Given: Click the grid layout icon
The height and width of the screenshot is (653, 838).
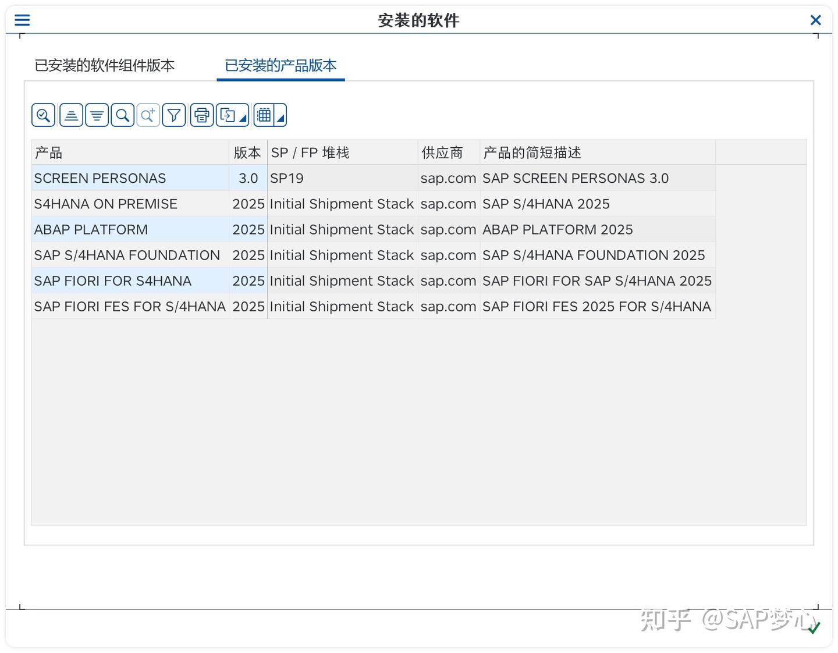Looking at the screenshot, I should pyautogui.click(x=264, y=115).
